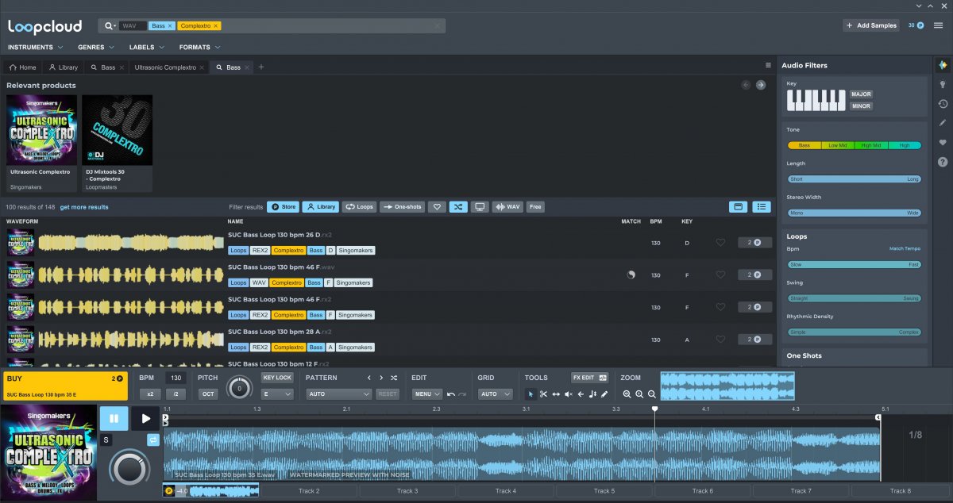Viewport: 953px width, 503px height.
Task: Go to previous pattern
Action: (368, 378)
